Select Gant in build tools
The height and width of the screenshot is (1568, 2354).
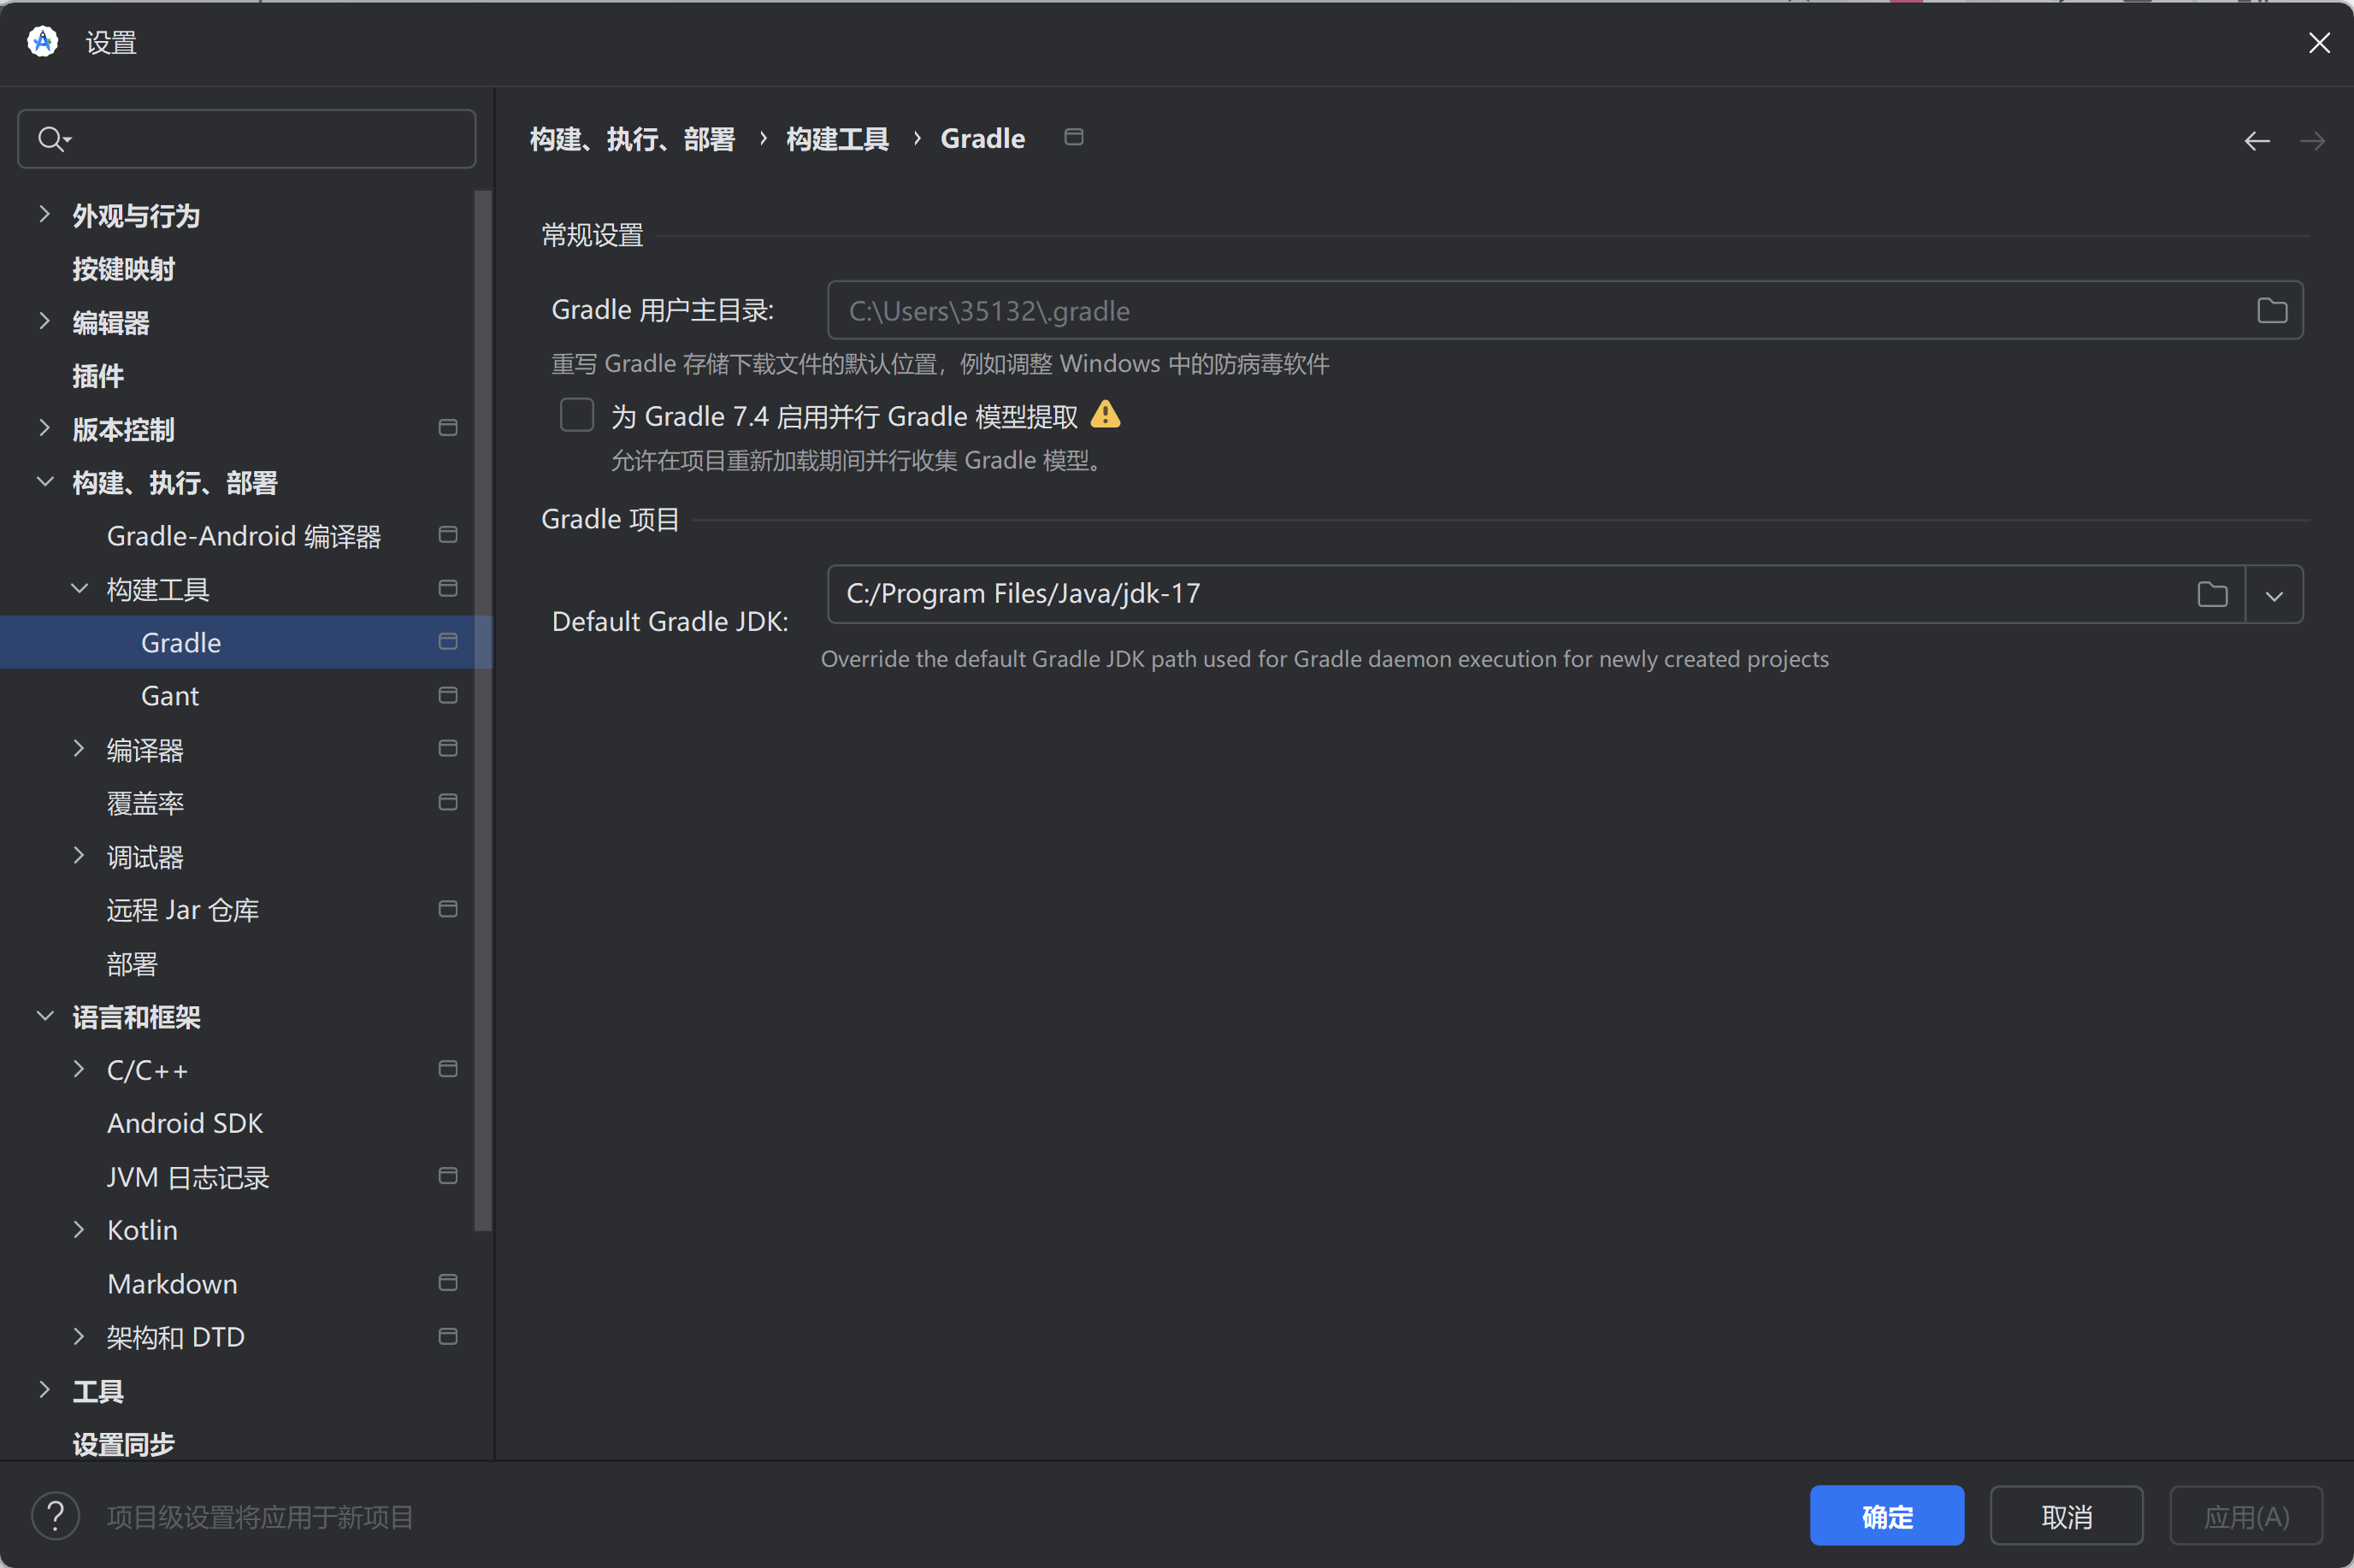tap(170, 696)
